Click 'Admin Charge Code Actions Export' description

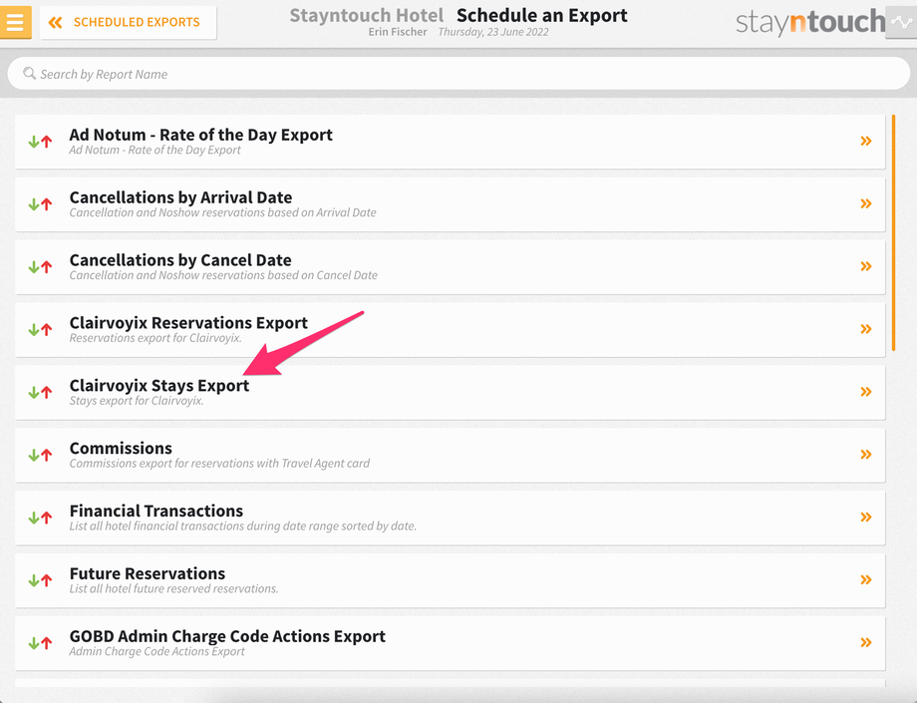point(156,651)
